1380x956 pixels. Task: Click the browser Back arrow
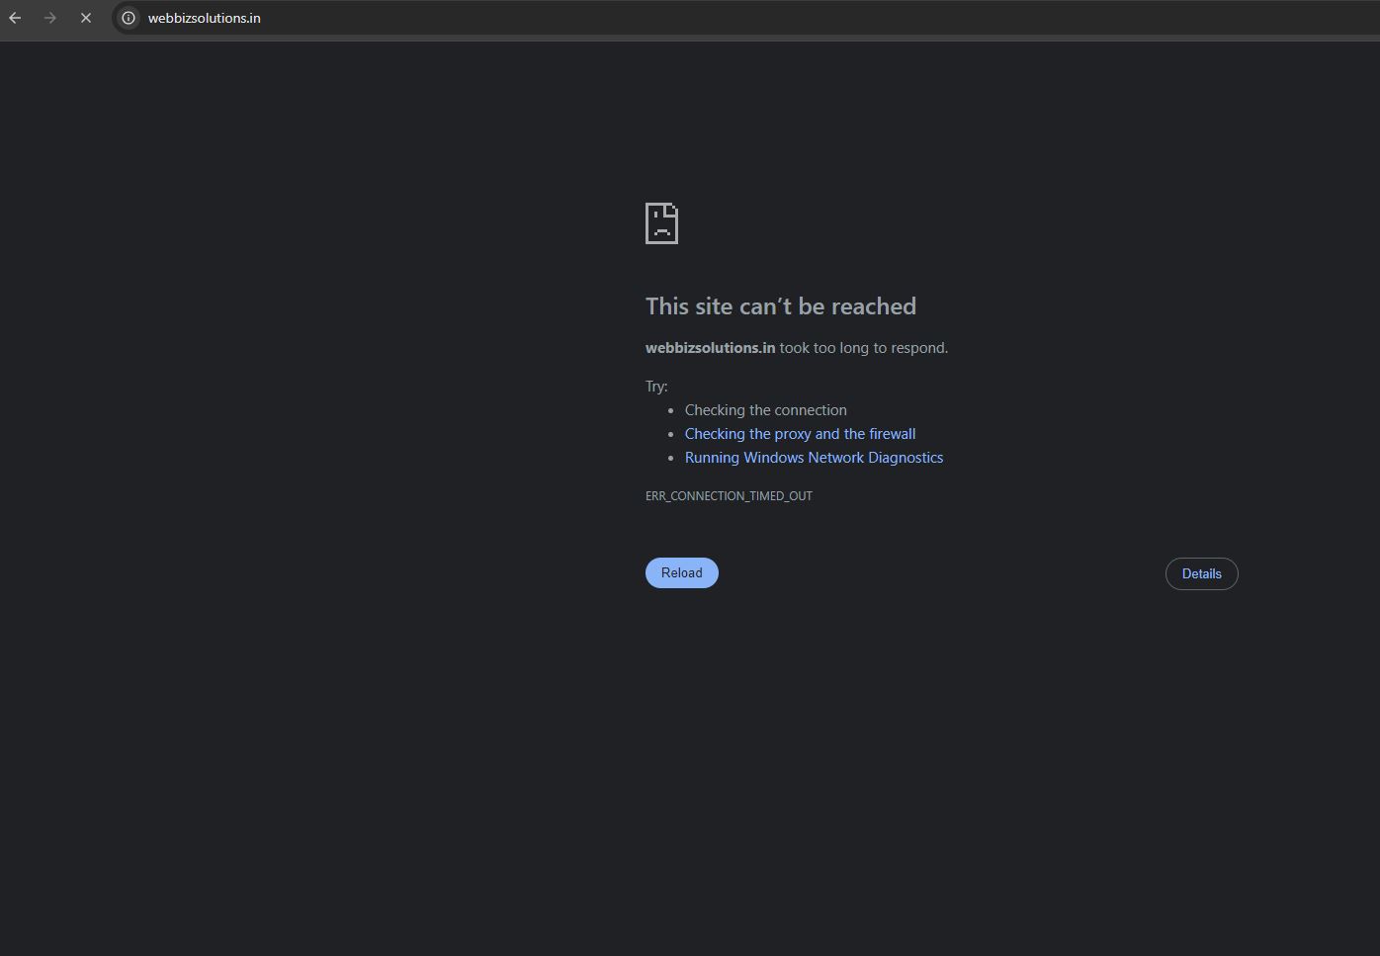15,18
